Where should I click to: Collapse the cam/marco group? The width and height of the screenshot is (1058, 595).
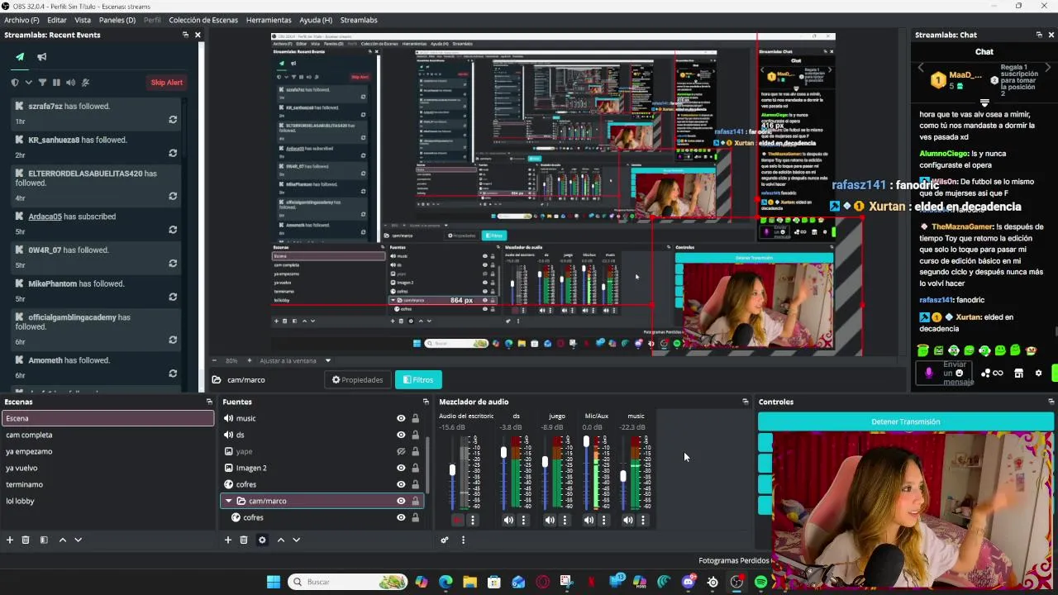tap(229, 501)
